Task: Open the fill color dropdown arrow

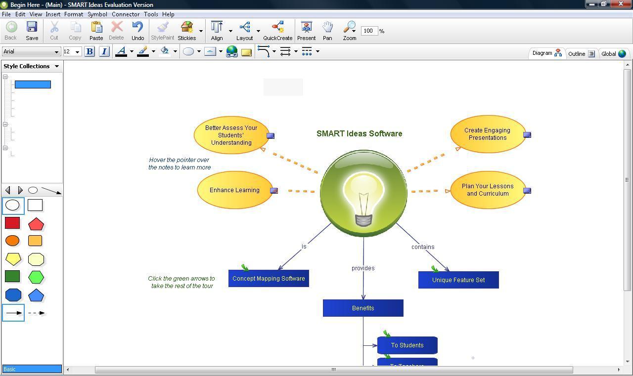Action: tap(175, 51)
